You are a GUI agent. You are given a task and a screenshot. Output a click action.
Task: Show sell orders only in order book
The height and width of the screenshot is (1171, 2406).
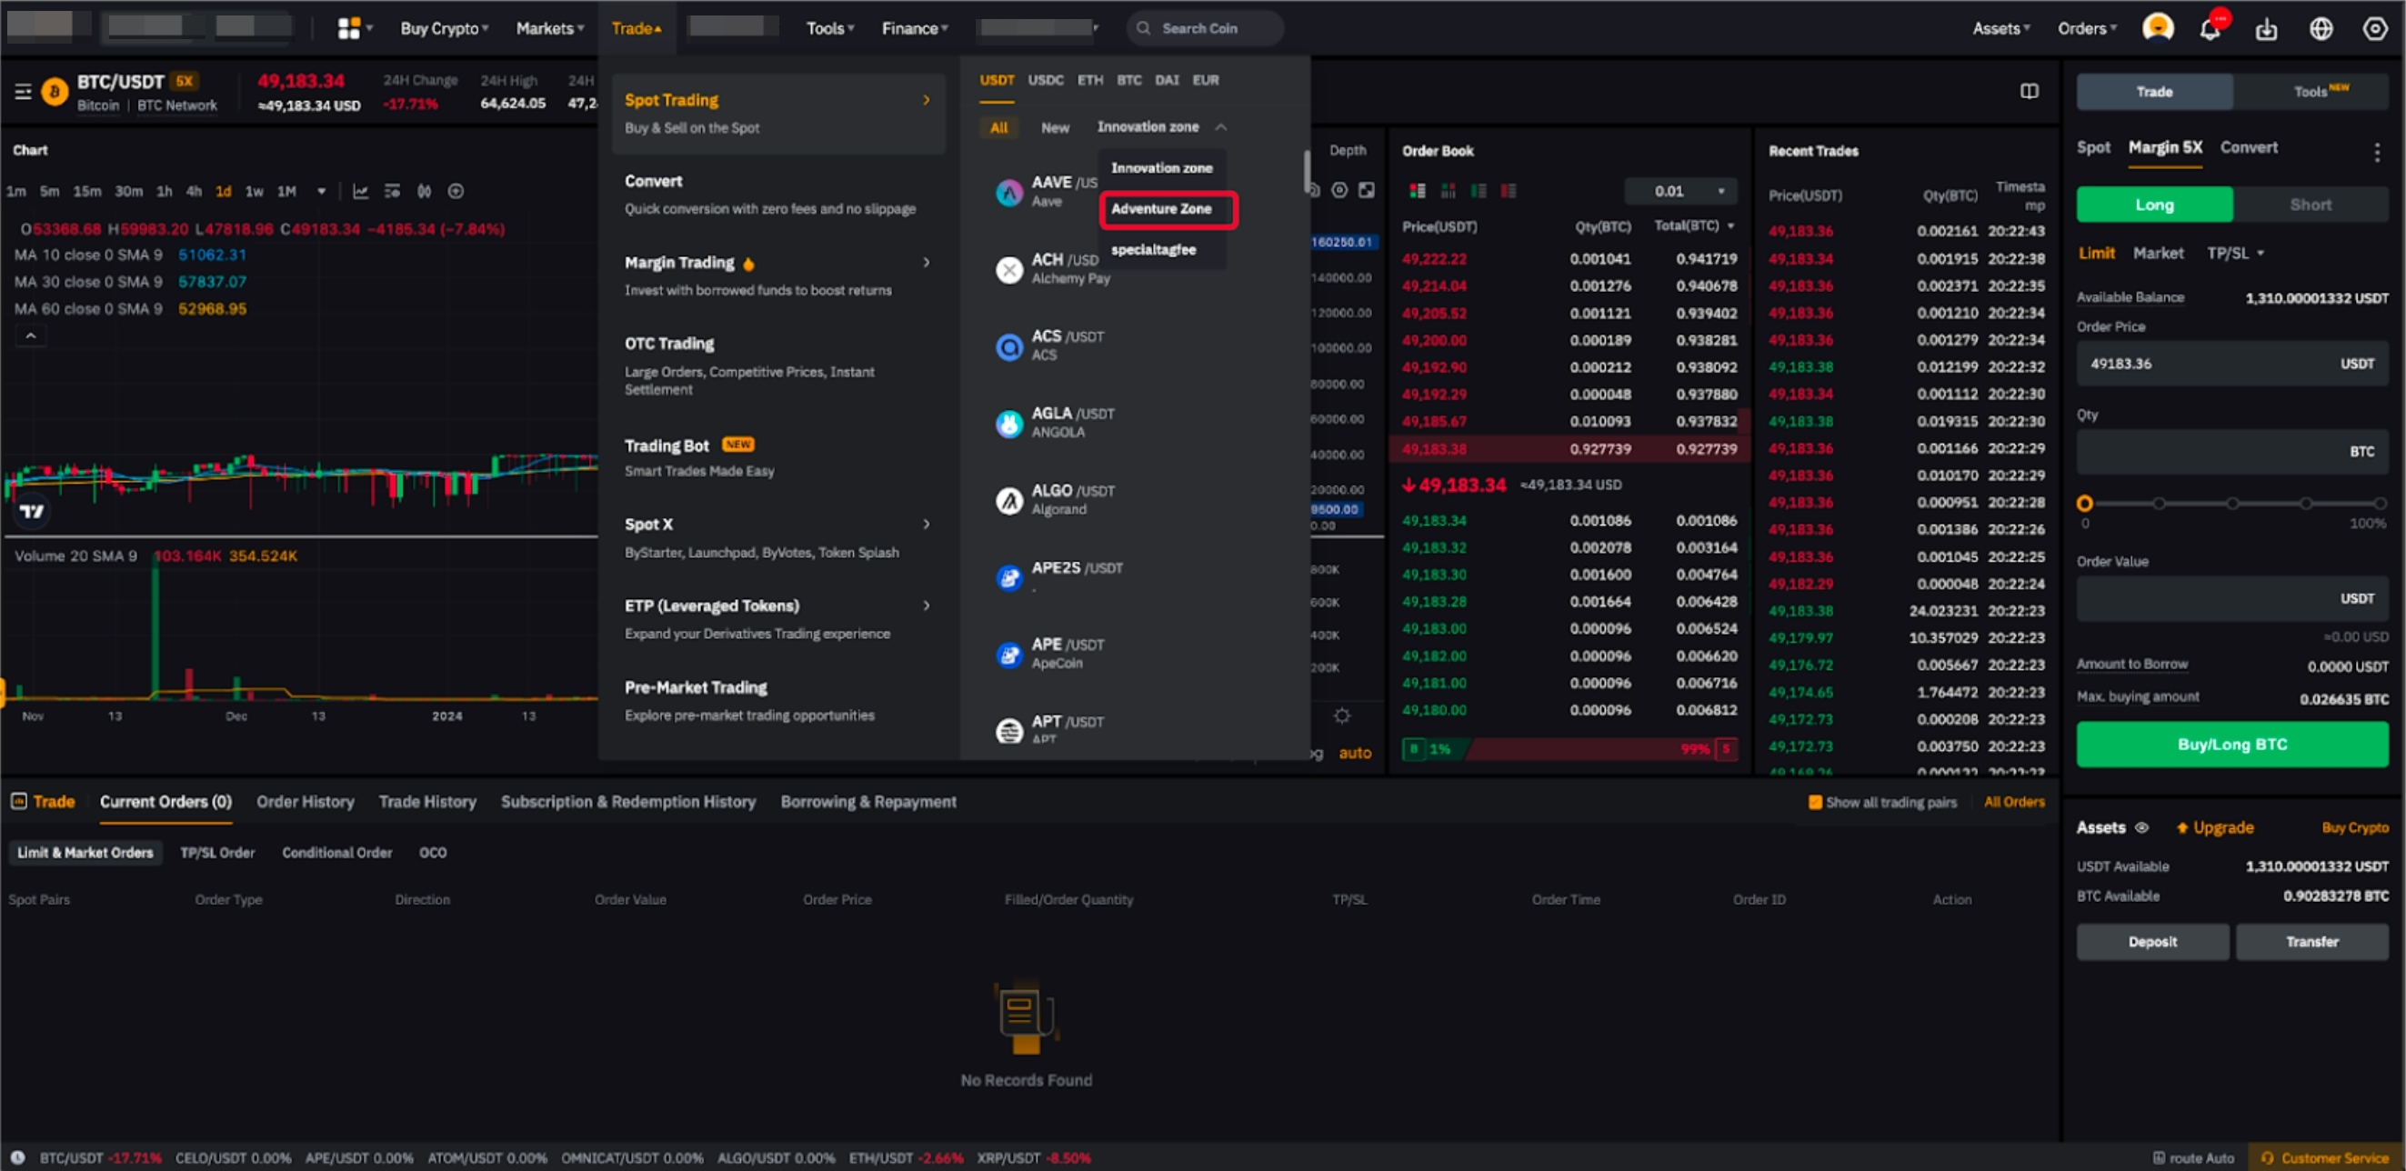(x=1509, y=192)
